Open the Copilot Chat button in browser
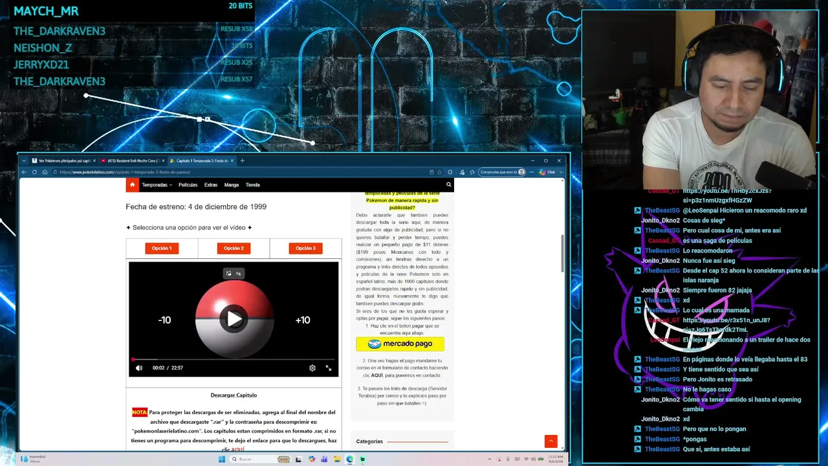 (x=547, y=172)
